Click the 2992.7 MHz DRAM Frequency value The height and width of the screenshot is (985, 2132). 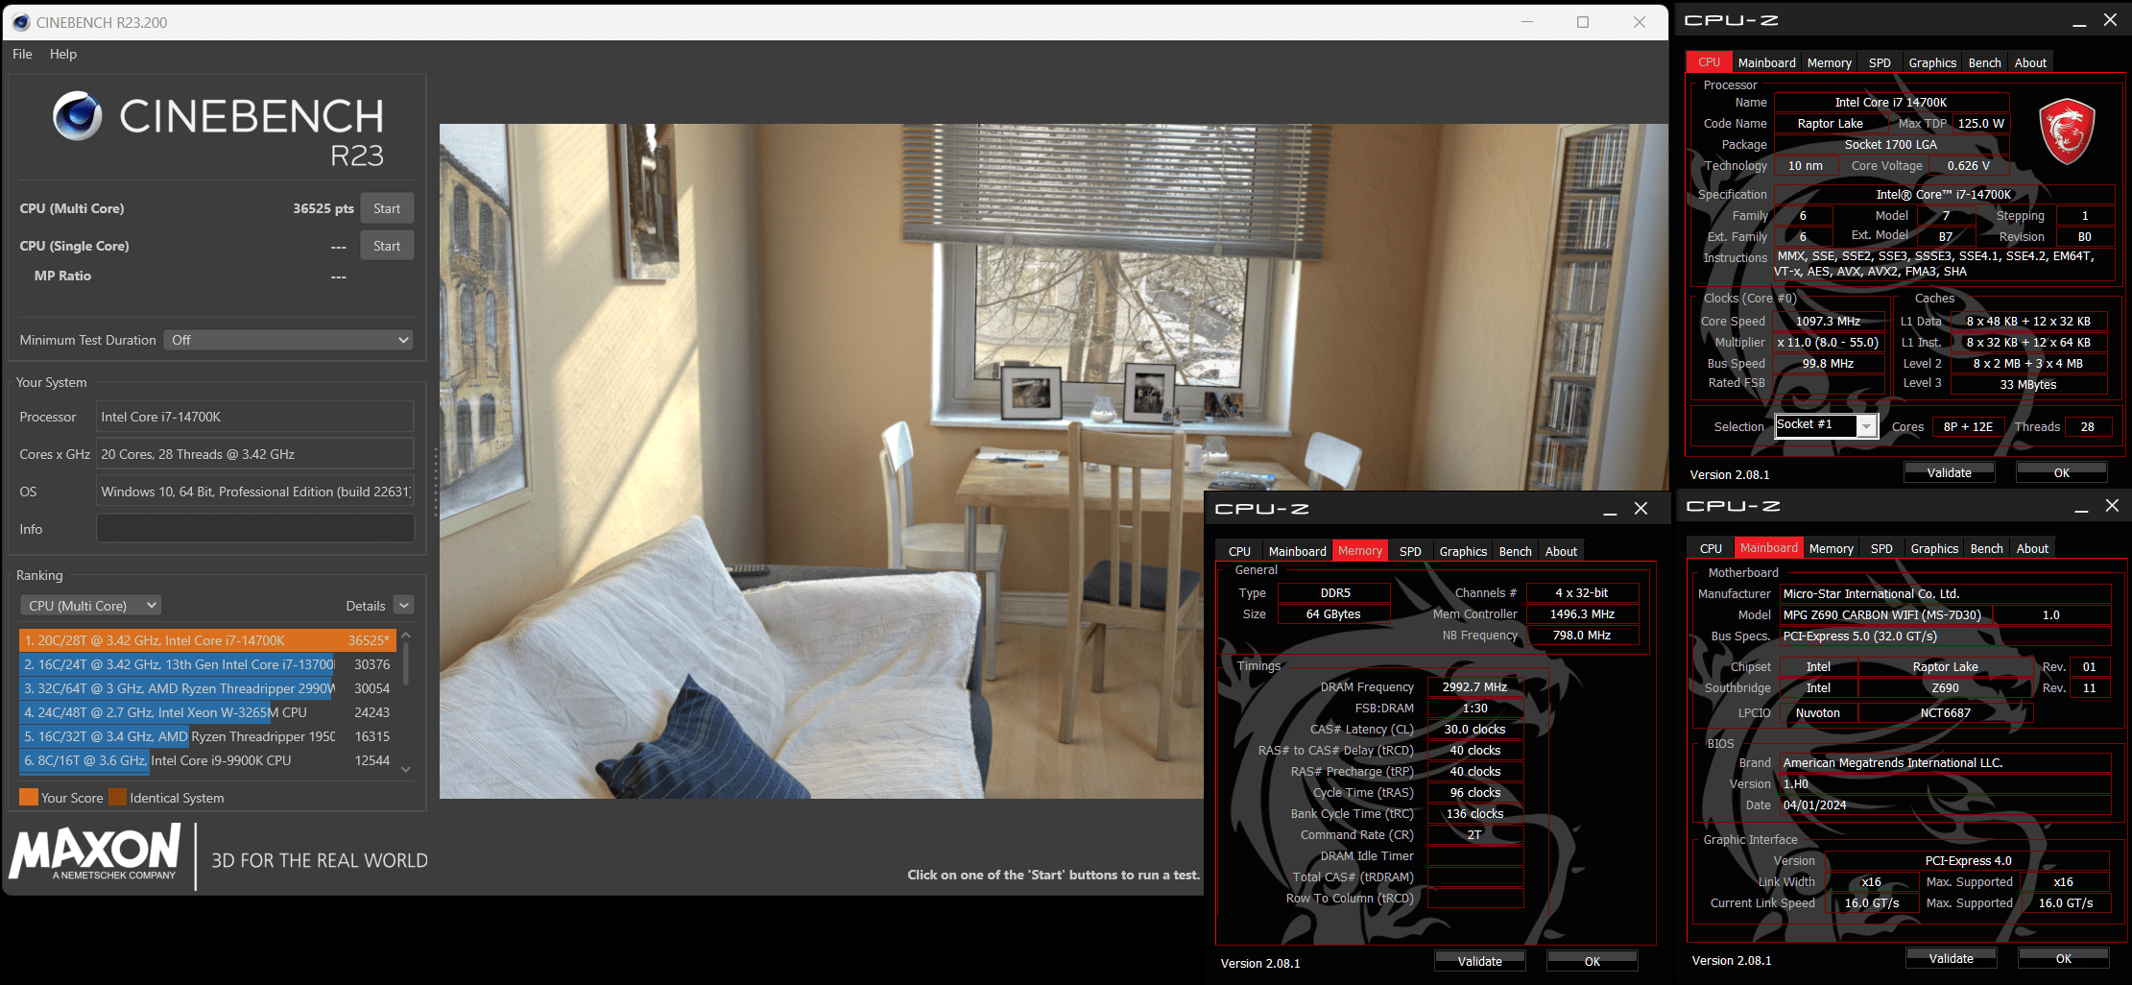pos(1474,686)
